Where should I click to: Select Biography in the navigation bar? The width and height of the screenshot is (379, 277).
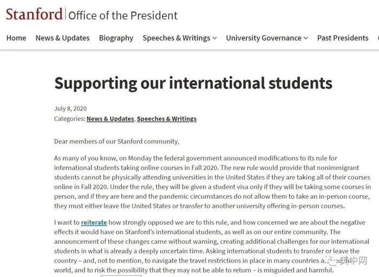click(x=116, y=38)
